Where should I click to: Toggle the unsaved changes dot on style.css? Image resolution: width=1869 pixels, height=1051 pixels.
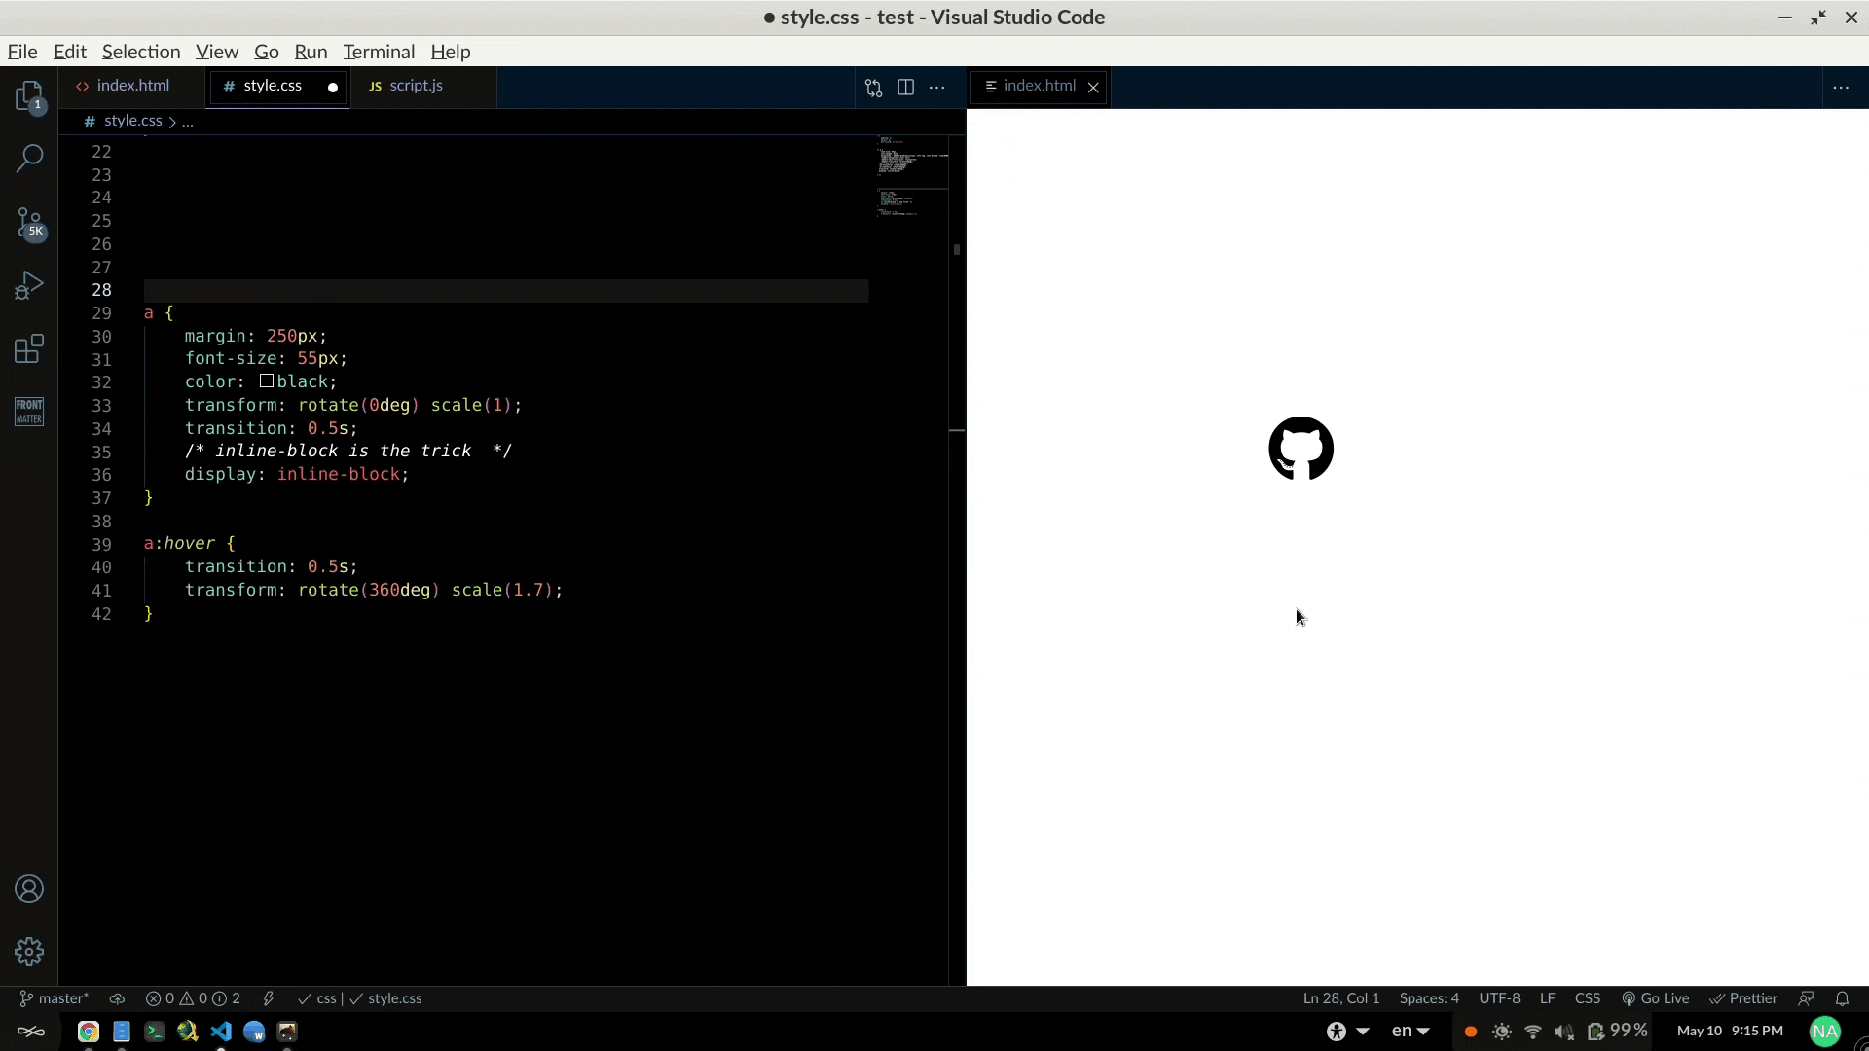tap(333, 86)
